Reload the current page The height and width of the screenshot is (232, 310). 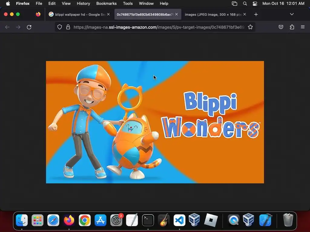[x=29, y=27]
